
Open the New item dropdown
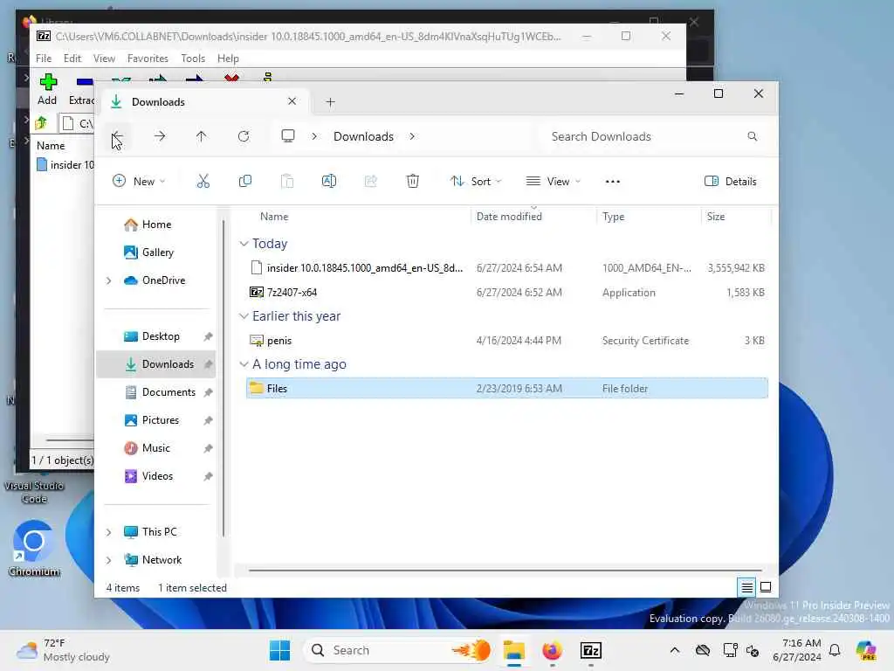click(x=139, y=182)
